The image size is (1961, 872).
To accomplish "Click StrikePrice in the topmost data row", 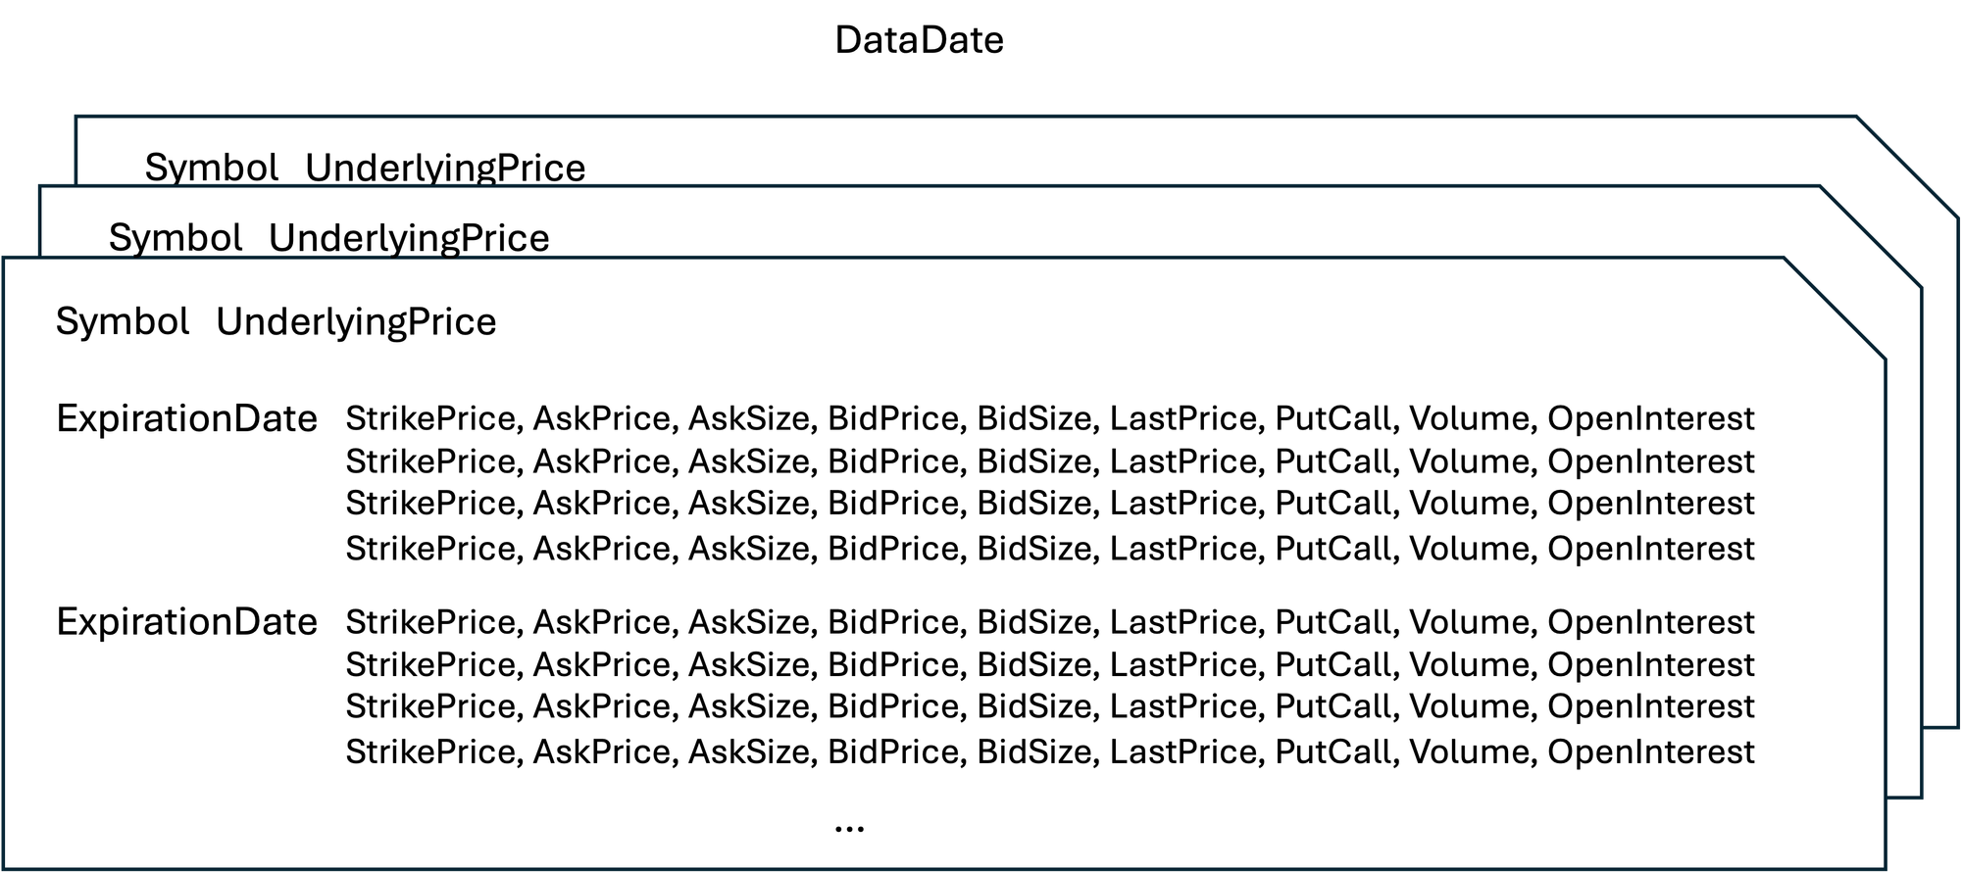I will 431,419.
